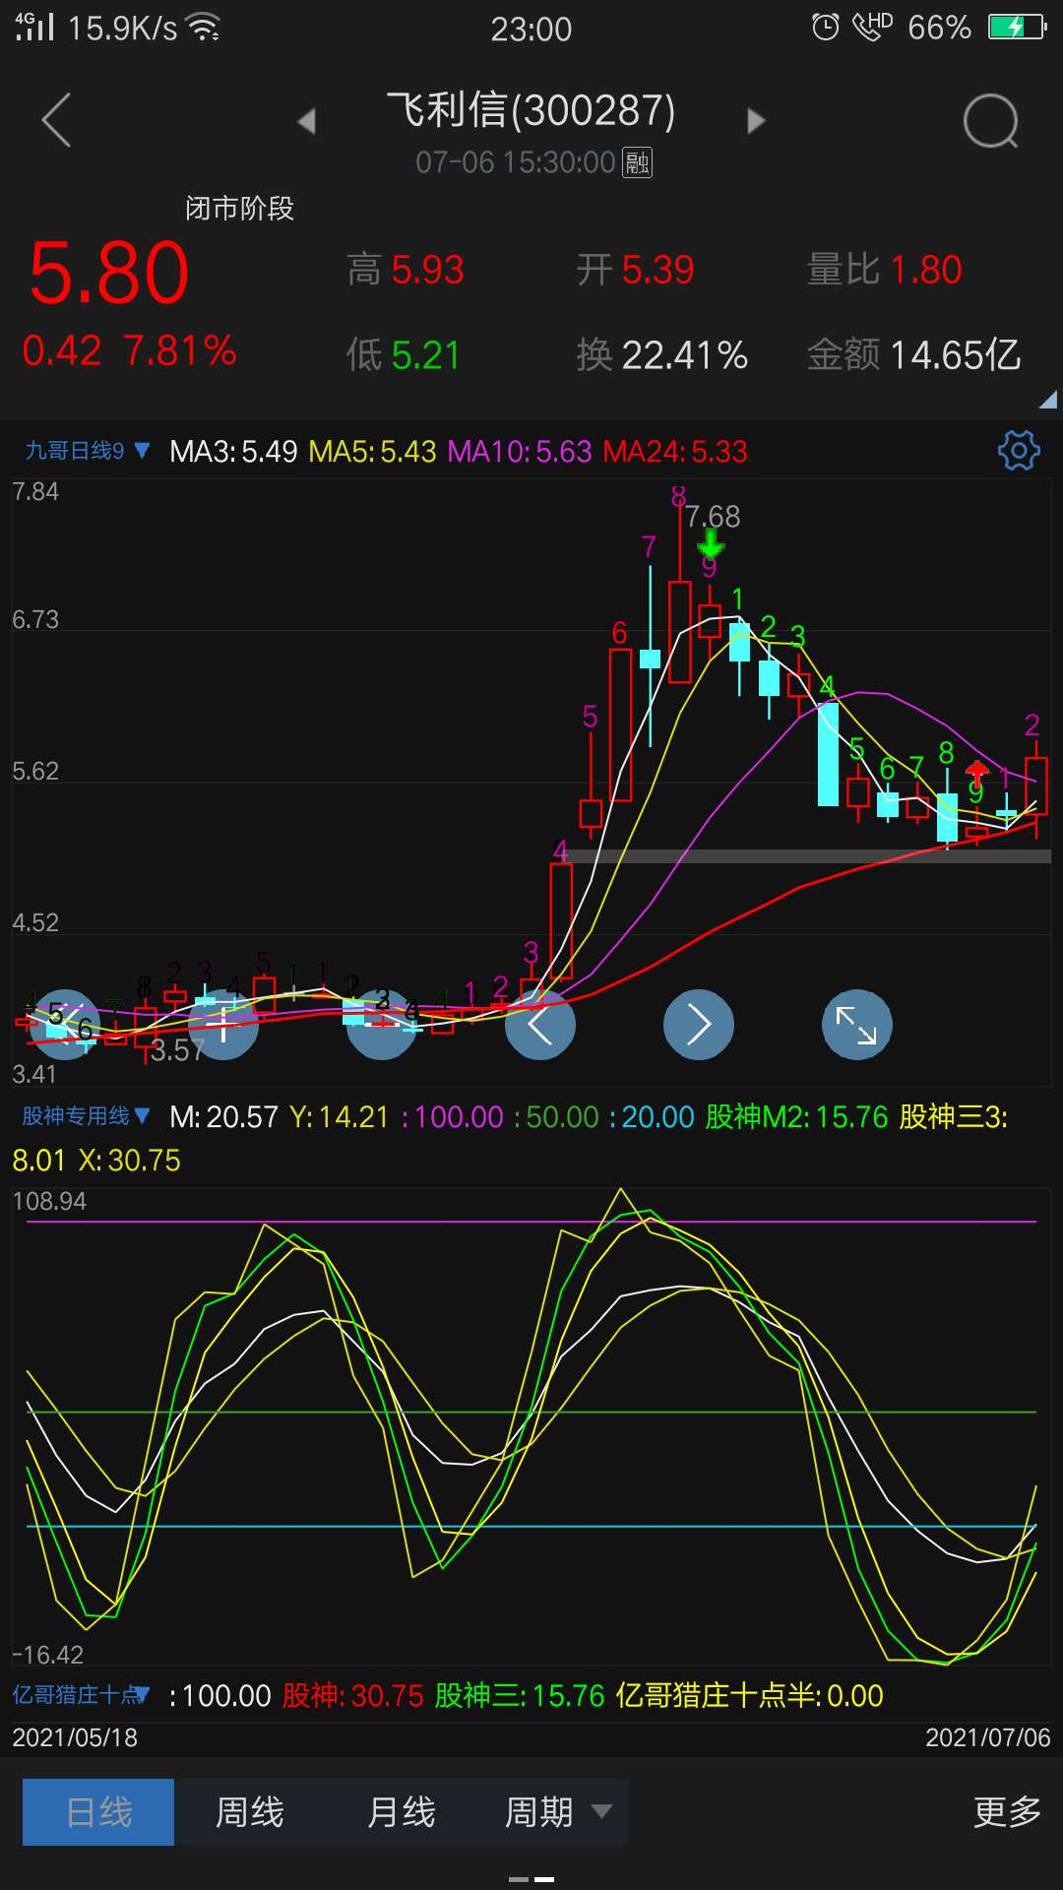Tap the back arrow in header
The width and height of the screenshot is (1063, 1890).
click(x=57, y=121)
